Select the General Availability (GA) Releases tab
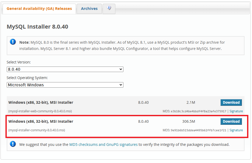The image size is (252, 163). (39, 9)
